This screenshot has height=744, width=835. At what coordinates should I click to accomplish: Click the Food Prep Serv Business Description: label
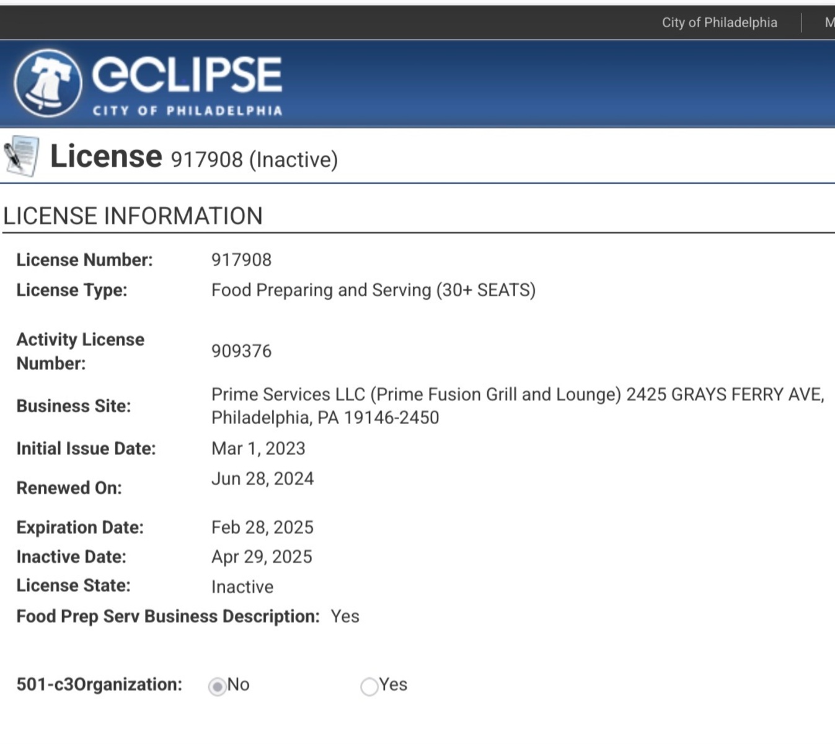coord(168,616)
